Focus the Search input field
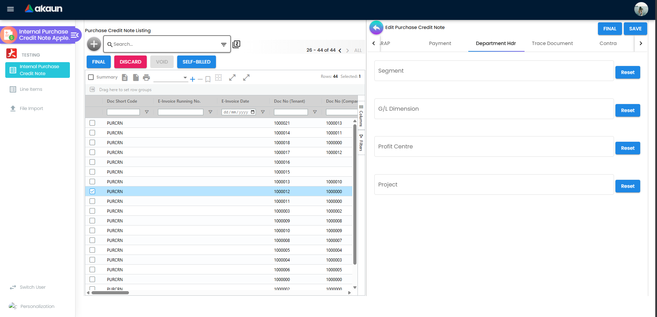The width and height of the screenshot is (657, 317). pyautogui.click(x=164, y=44)
